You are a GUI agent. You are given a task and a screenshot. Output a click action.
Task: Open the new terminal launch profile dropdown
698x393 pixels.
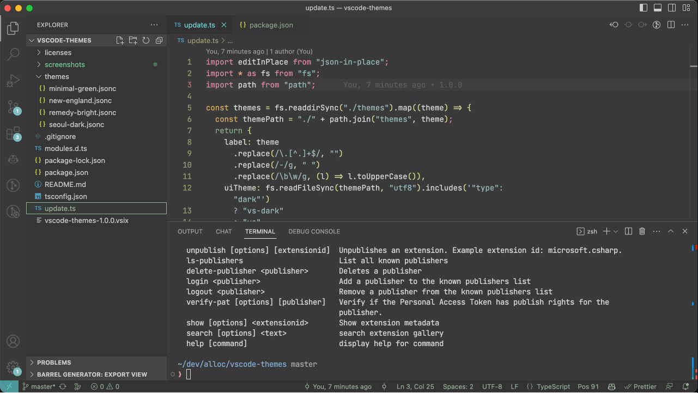tap(616, 232)
